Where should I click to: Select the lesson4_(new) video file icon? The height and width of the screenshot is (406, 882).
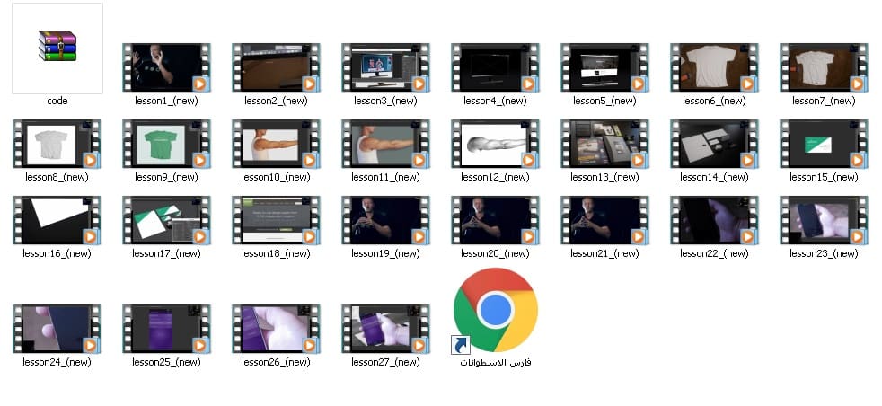tap(495, 68)
